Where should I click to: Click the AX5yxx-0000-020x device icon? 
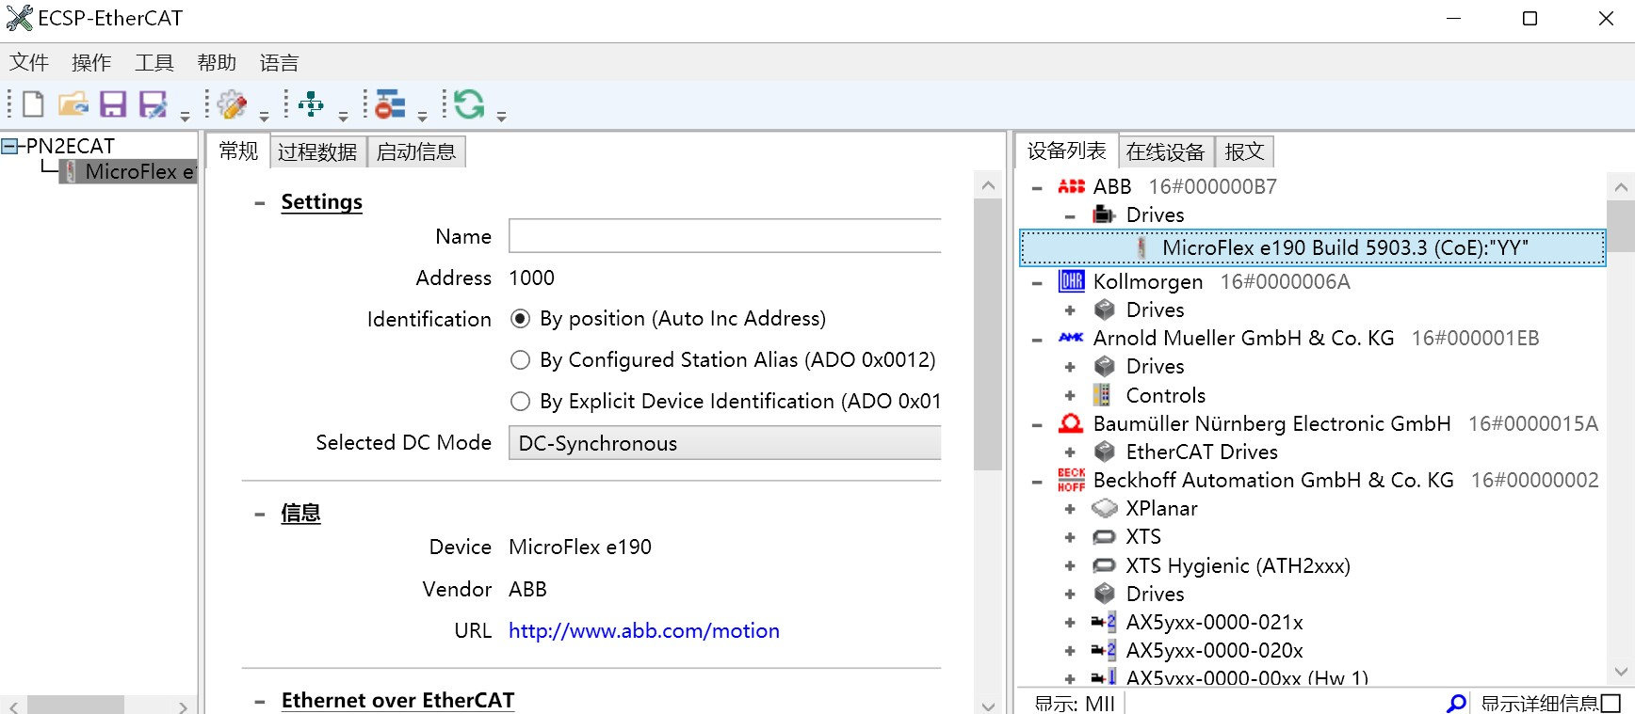pyautogui.click(x=1104, y=650)
